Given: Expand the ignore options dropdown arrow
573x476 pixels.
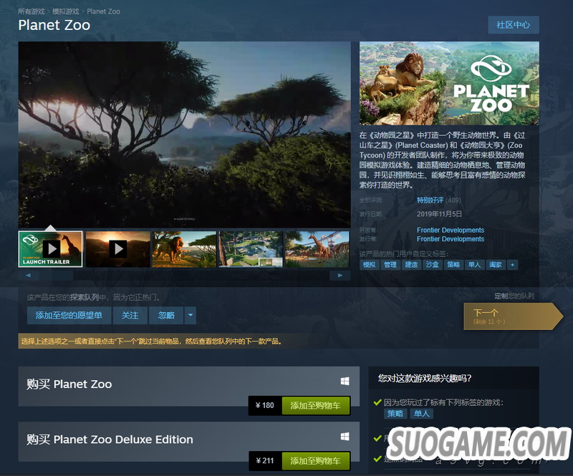Looking at the screenshot, I should [x=191, y=315].
